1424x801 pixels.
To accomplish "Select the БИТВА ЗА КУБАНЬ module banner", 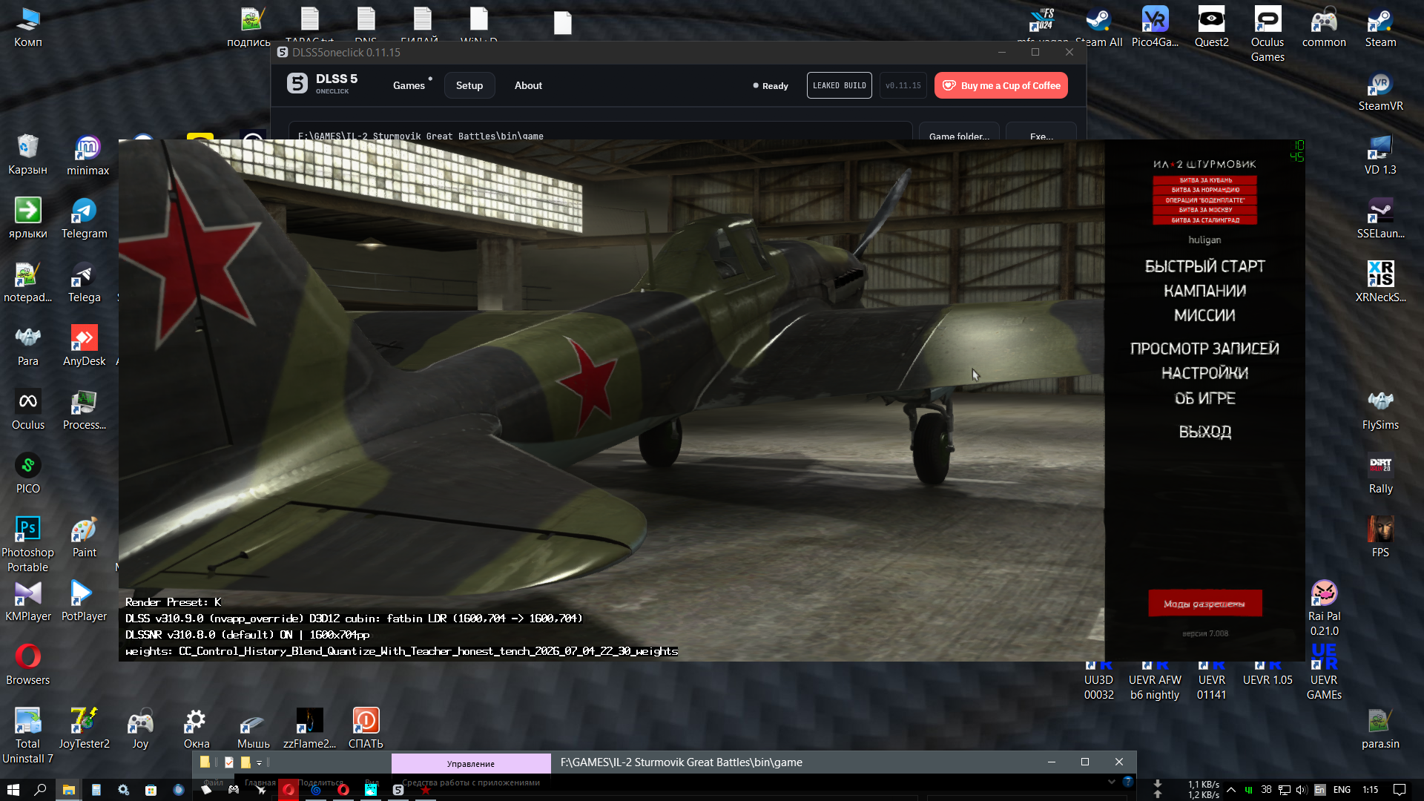I will pos(1205,180).
